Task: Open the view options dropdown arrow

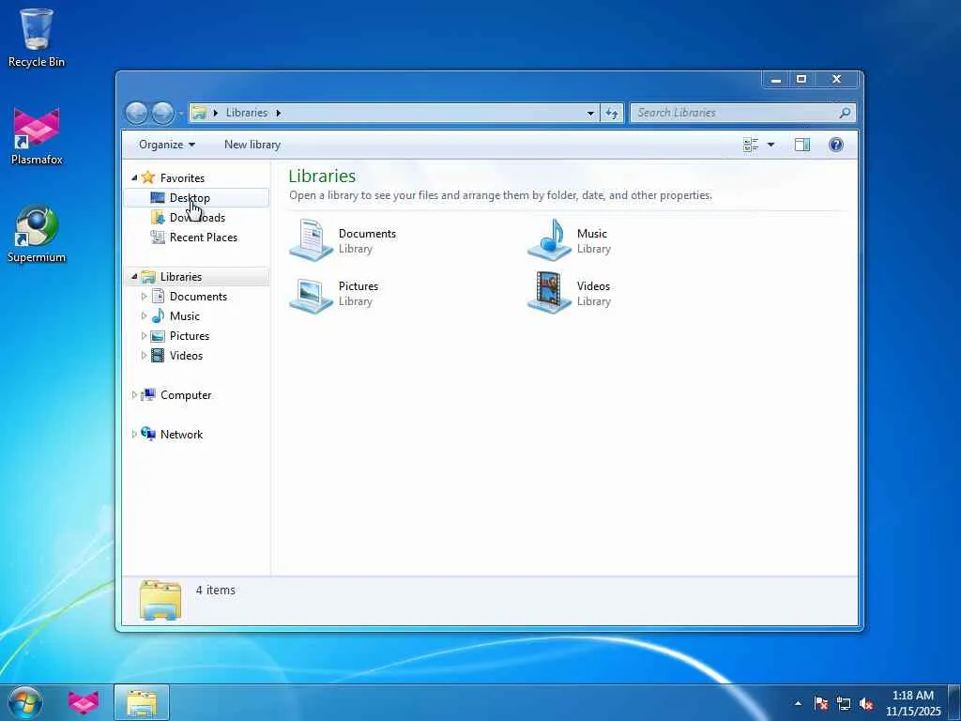Action: pyautogui.click(x=771, y=145)
